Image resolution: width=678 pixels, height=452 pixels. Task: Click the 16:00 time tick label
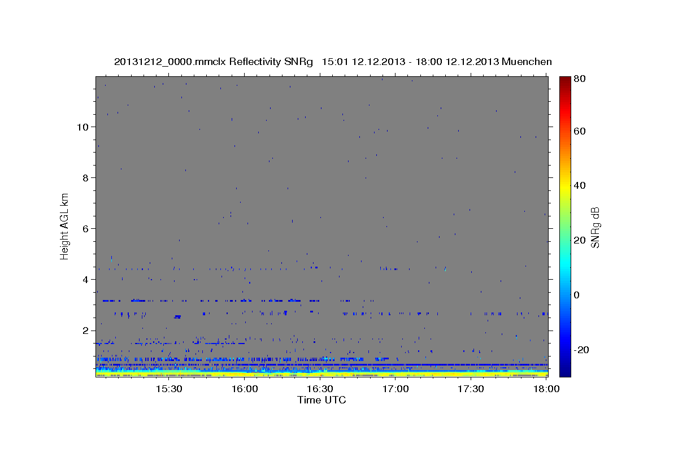click(245, 389)
